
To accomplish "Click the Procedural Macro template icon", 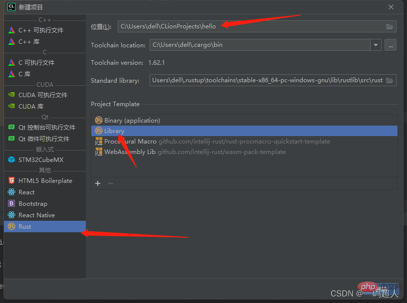I will coord(99,141).
